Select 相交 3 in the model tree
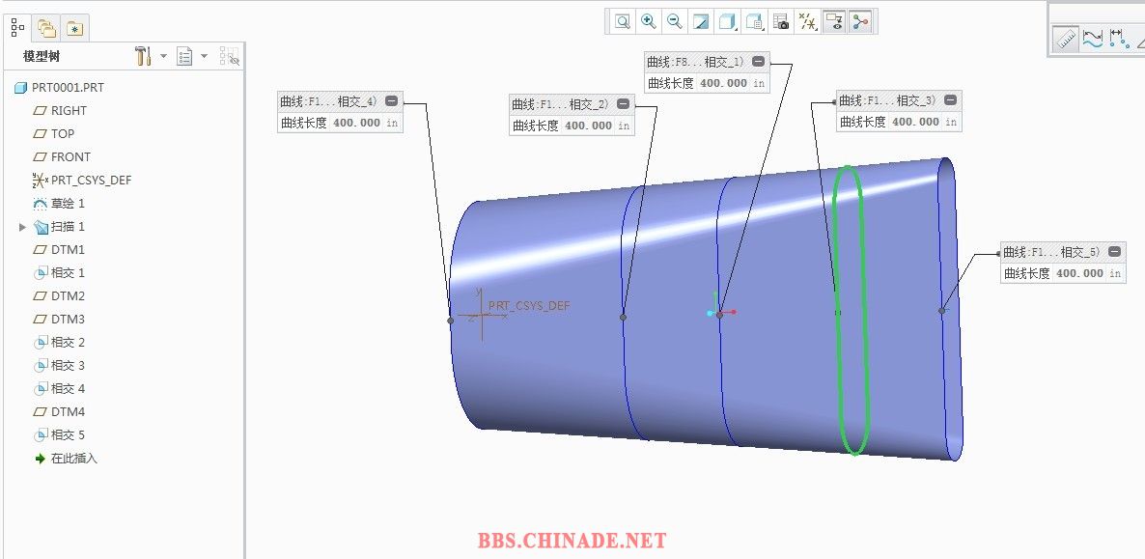The image size is (1145, 559). click(68, 366)
